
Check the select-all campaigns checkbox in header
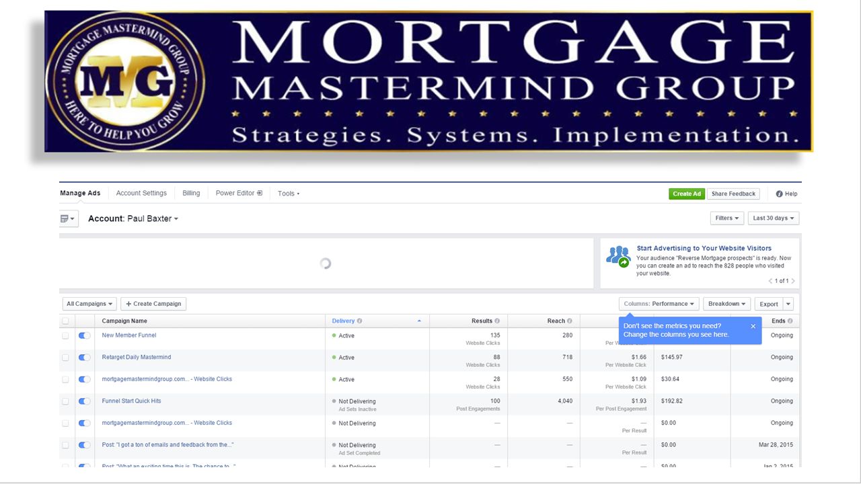point(65,321)
